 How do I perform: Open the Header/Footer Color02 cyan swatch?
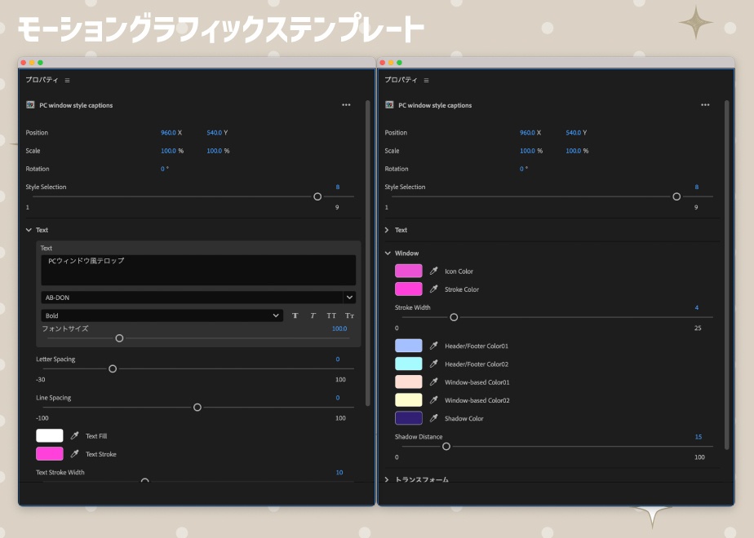click(x=409, y=364)
